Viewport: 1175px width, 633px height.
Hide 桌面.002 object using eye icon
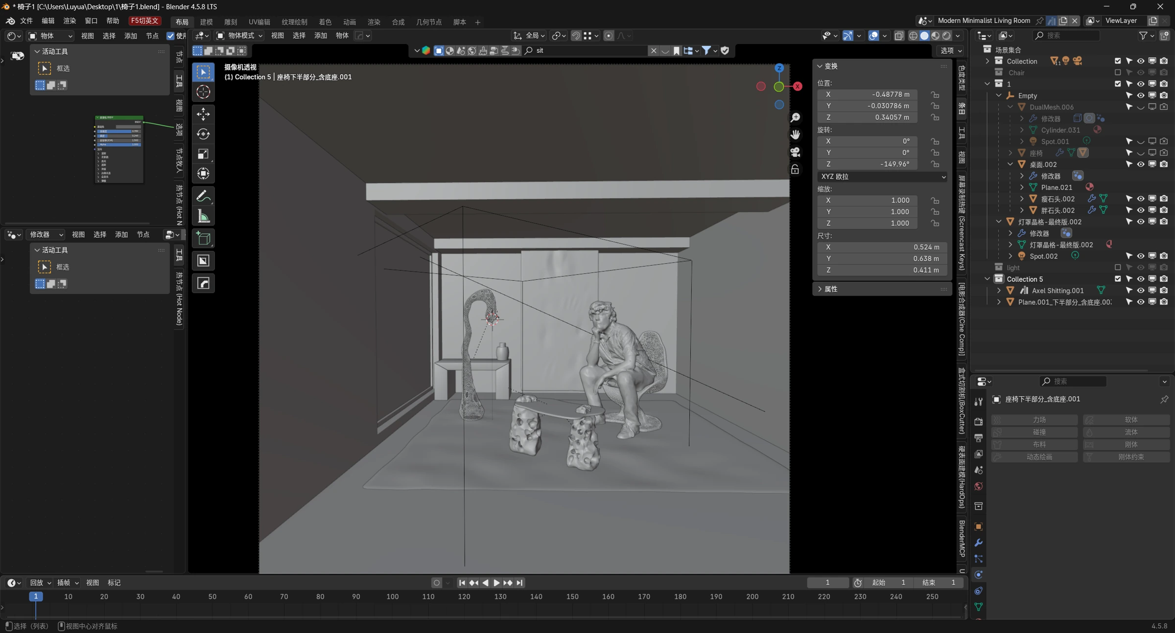pyautogui.click(x=1140, y=164)
